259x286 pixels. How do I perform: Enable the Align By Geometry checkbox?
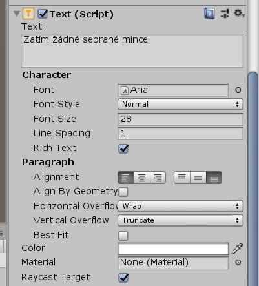[123, 192]
